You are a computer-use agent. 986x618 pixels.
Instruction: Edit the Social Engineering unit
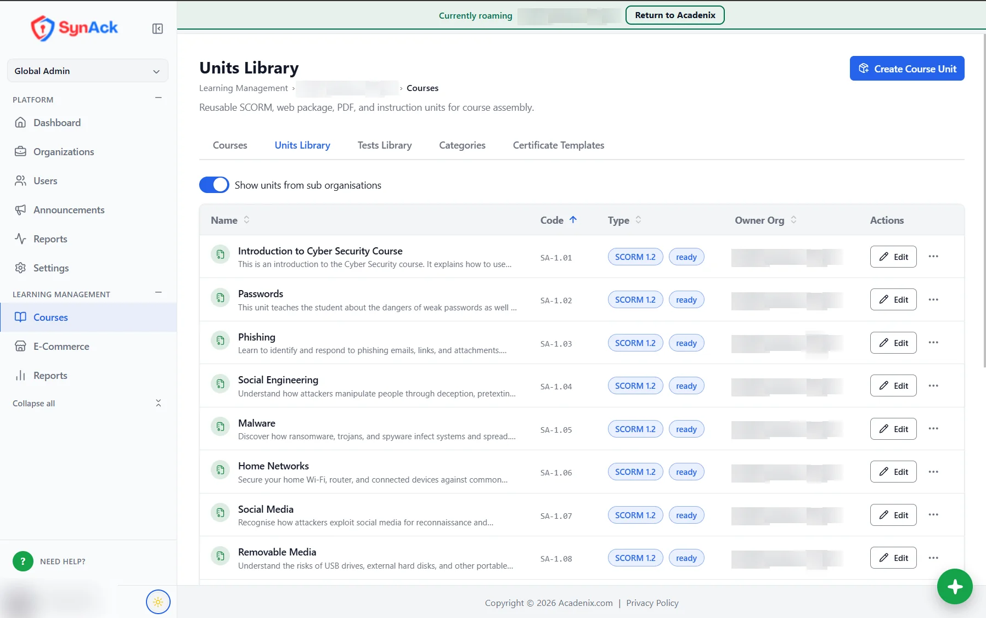pyautogui.click(x=893, y=385)
